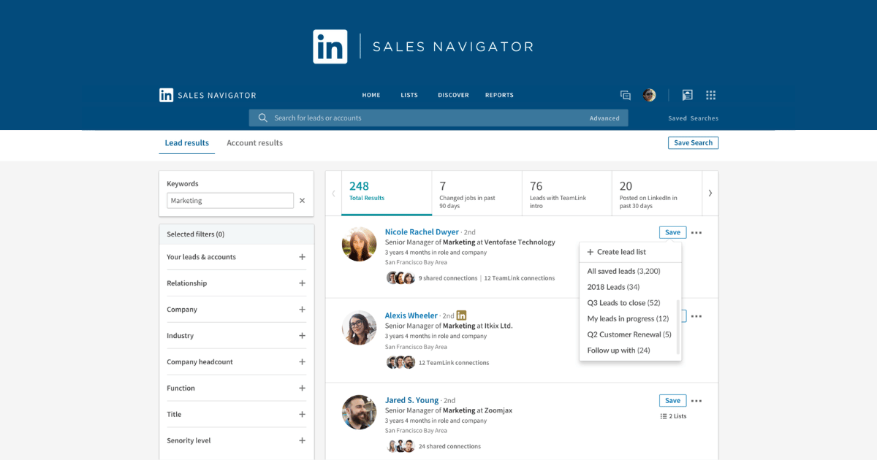The height and width of the screenshot is (460, 877).
Task: Open Alexis Wheeler's profile photo
Action: (359, 328)
